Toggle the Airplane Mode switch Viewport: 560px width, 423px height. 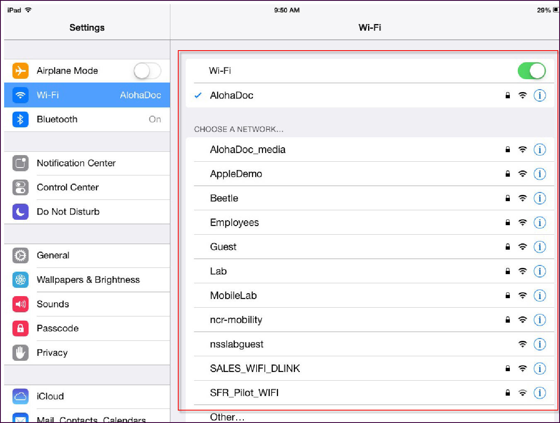147,71
